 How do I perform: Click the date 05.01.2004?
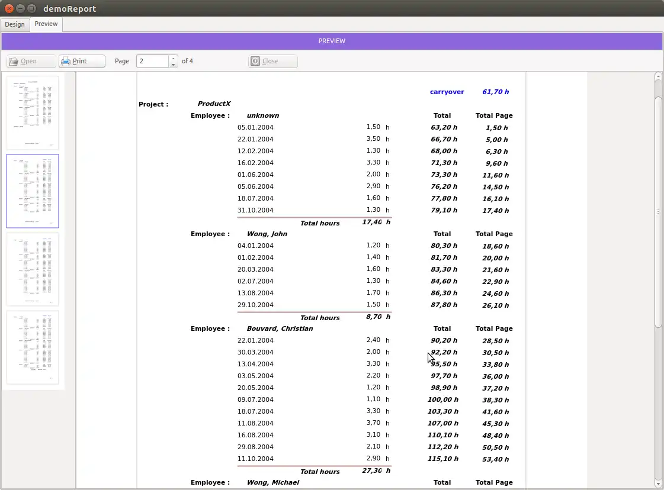(x=255, y=127)
